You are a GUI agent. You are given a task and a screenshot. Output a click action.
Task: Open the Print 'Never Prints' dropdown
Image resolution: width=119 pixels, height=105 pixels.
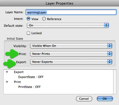(71, 54)
